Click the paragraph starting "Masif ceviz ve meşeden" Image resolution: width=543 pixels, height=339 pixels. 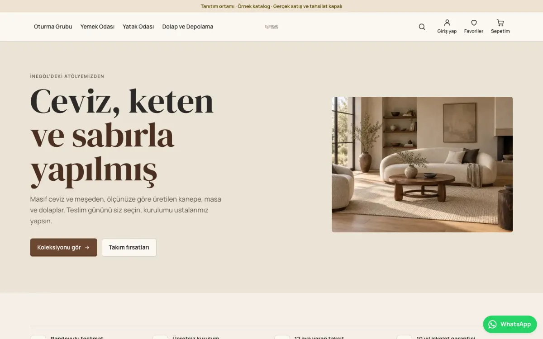click(x=126, y=210)
